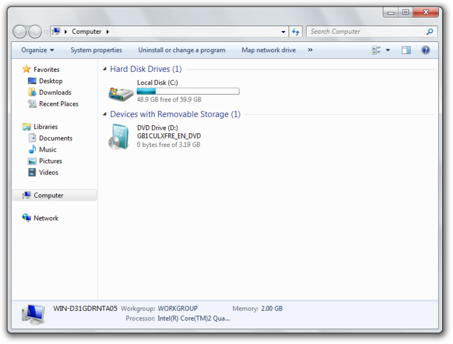This screenshot has width=453, height=344.
Task: Click the Change your view icon
Action: tap(377, 51)
